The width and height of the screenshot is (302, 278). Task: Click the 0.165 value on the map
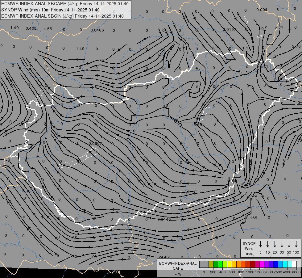coord(252,218)
